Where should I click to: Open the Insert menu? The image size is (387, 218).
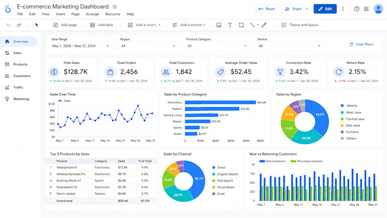[x=60, y=14]
